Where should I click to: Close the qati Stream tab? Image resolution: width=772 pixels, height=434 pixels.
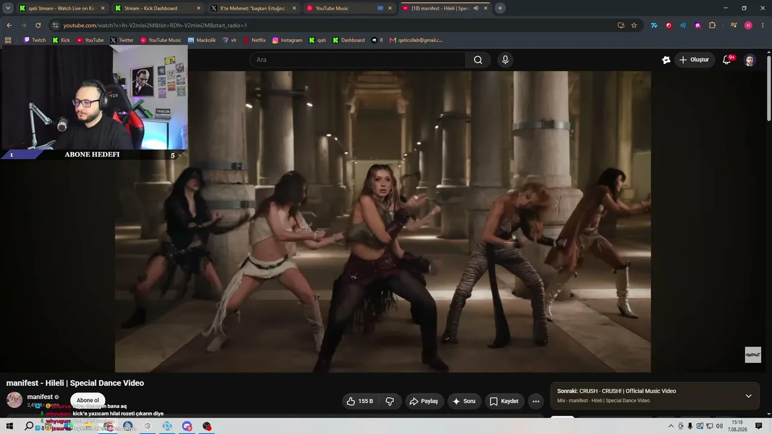[103, 8]
